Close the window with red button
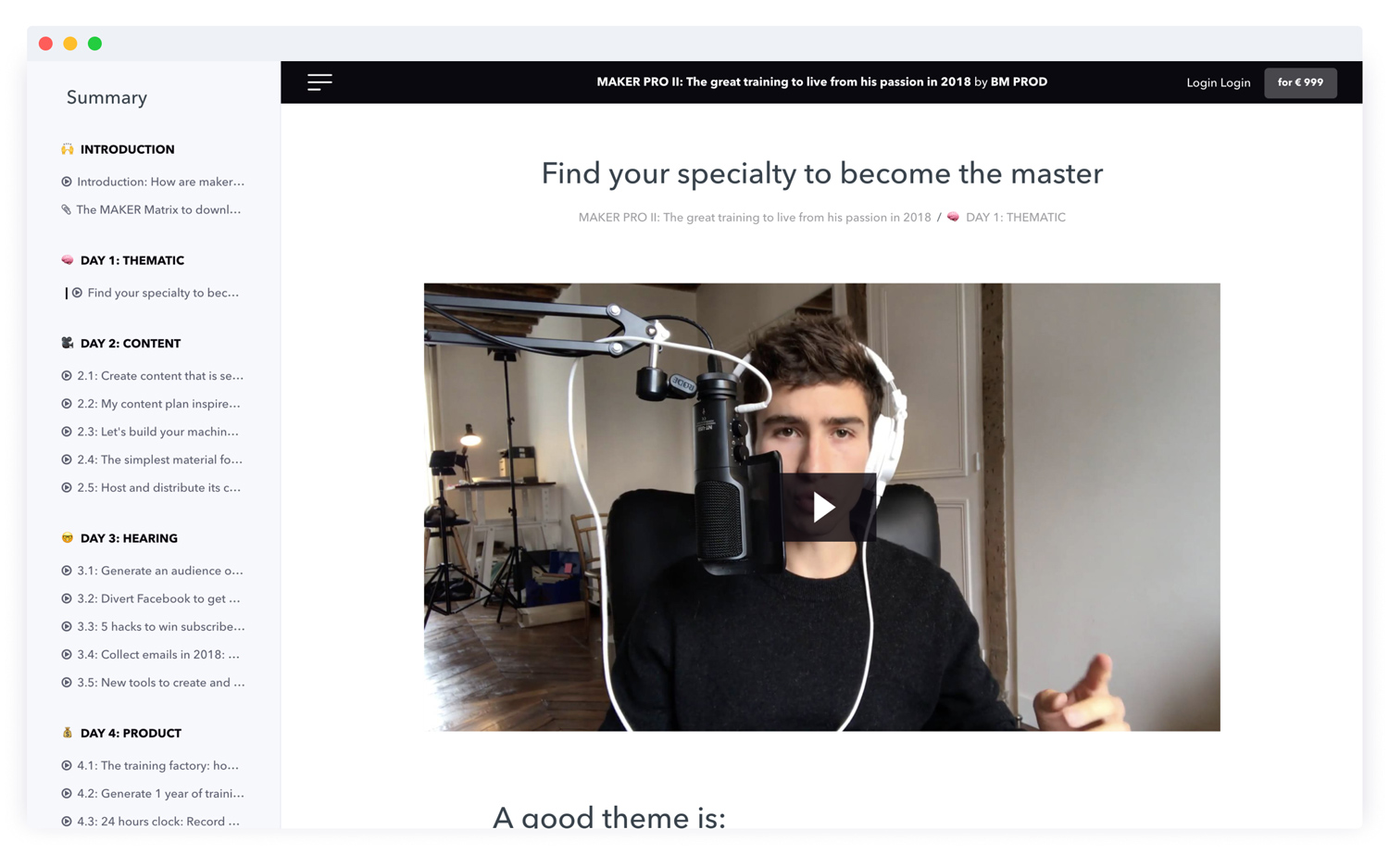1389x855 pixels. tap(45, 44)
